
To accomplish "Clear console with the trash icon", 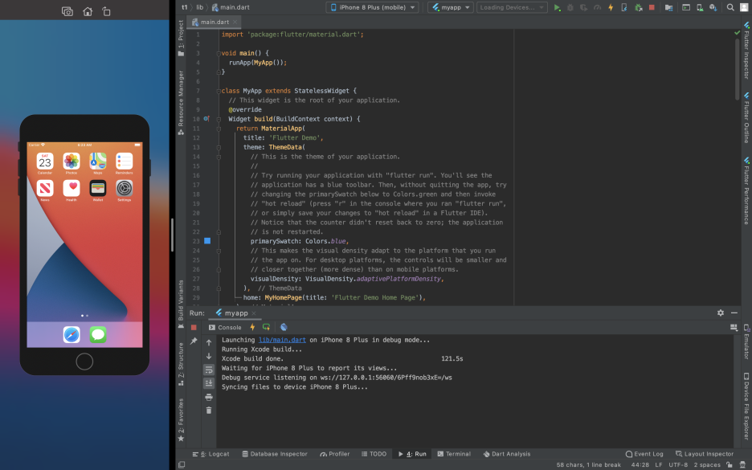I will pos(209,410).
